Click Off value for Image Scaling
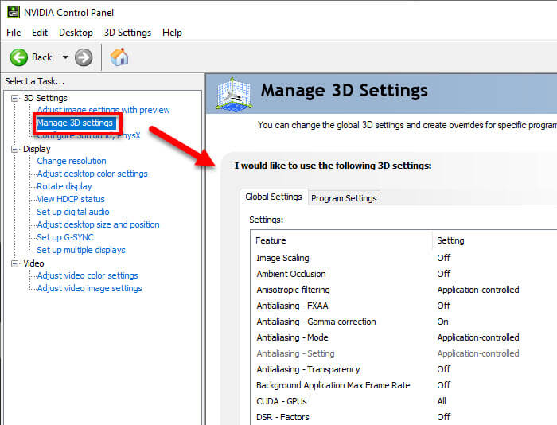Image resolution: width=557 pixels, height=425 pixels. tap(444, 258)
